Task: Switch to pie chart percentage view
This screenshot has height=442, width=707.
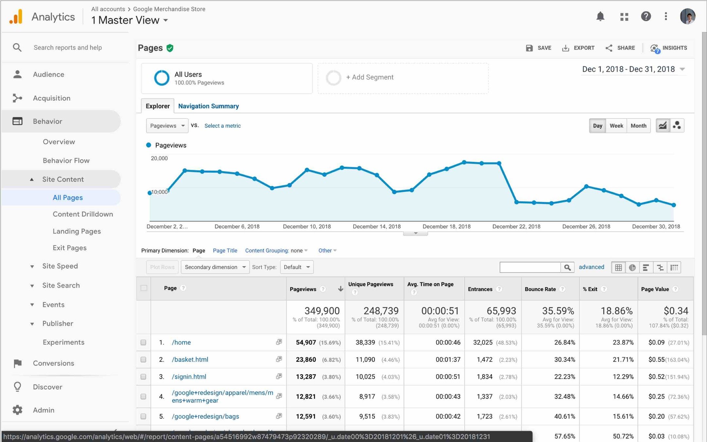Action: (632, 267)
